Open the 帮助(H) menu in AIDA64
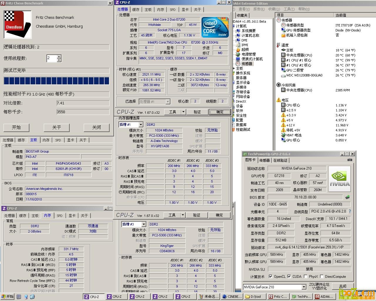The width and height of the screenshot is (376, 301). coord(304,9)
